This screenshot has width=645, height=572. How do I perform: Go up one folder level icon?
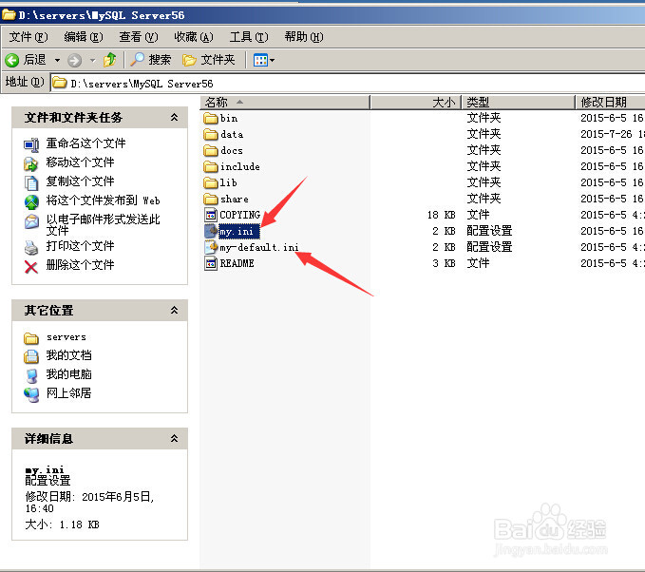(109, 60)
